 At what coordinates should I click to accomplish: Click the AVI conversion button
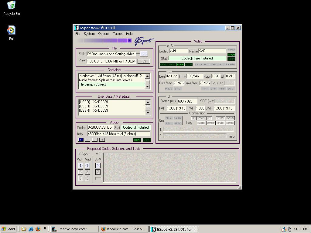click(x=201, y=118)
